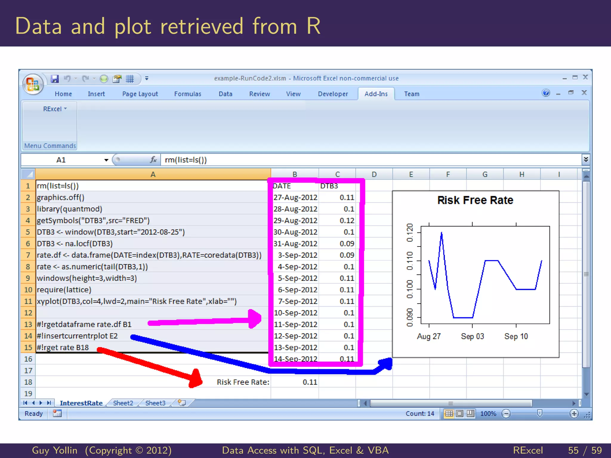Select column A header

tap(153, 174)
